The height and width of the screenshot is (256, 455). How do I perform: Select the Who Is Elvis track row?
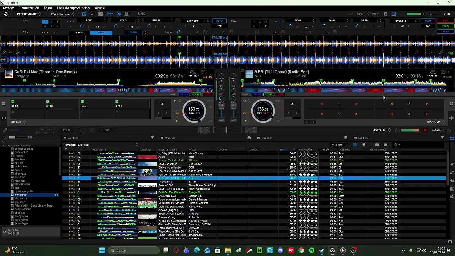tap(254, 182)
